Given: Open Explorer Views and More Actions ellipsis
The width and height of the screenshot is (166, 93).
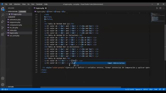Looking at the screenshot, I should [x=29, y=8].
